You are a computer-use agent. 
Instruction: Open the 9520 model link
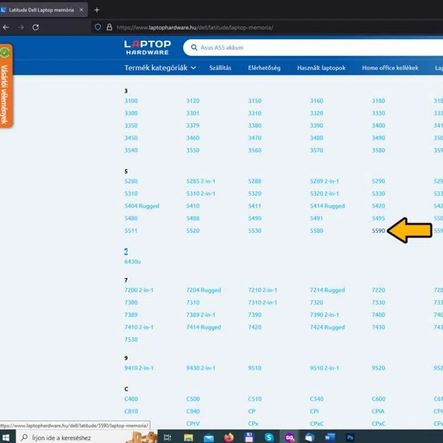coord(378,368)
